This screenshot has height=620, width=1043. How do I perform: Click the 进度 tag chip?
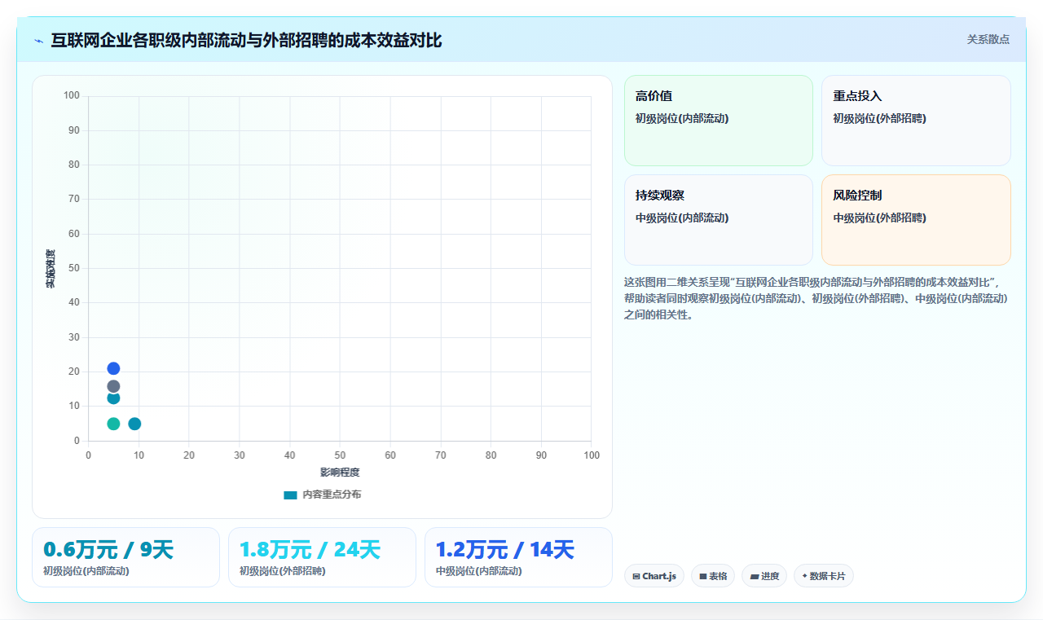[x=764, y=576]
